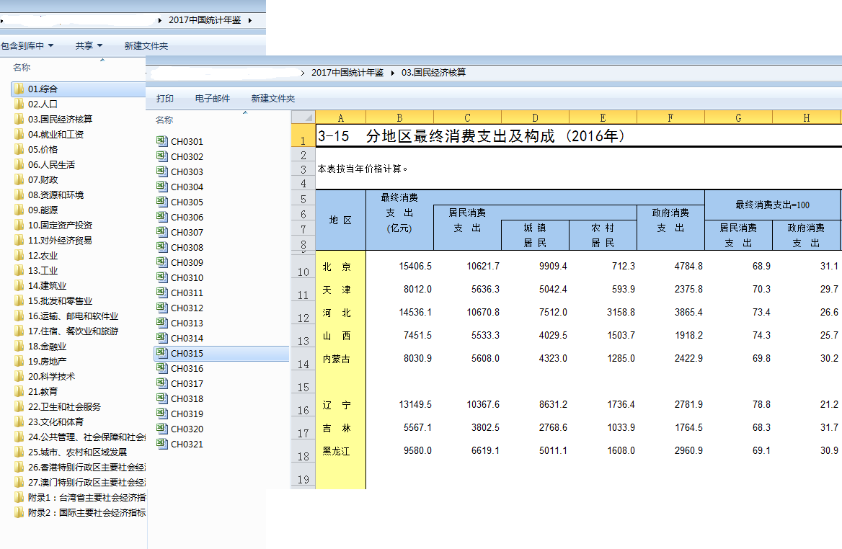The image size is (842, 549).
Task: Select the file CH0306 in list
Action: point(187,218)
